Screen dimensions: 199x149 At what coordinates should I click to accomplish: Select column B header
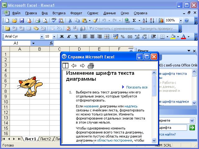[39, 49]
